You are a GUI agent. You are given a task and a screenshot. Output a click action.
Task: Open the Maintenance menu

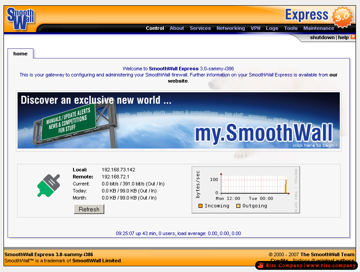(319, 28)
